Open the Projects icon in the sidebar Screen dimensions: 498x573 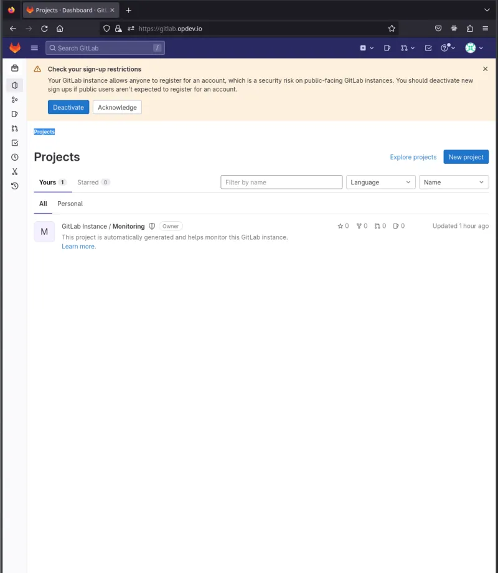[x=14, y=85]
